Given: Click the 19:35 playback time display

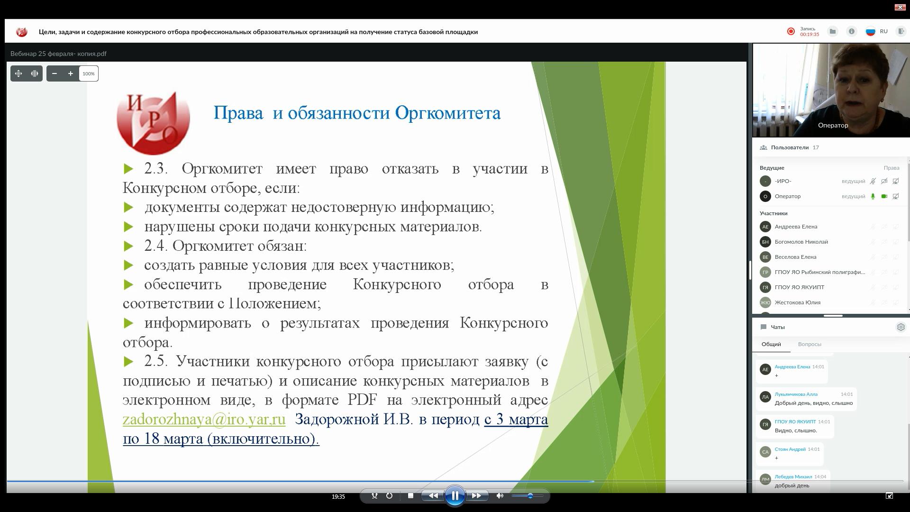Looking at the screenshot, I should [338, 496].
